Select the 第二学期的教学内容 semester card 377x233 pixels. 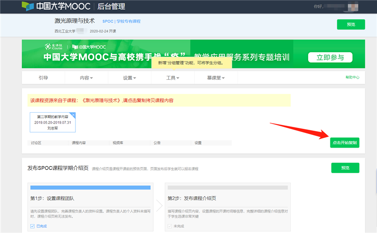point(52,122)
